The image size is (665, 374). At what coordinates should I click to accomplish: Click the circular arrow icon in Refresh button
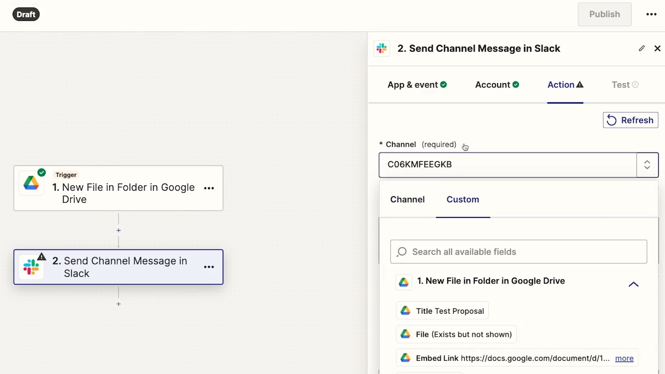[611, 120]
